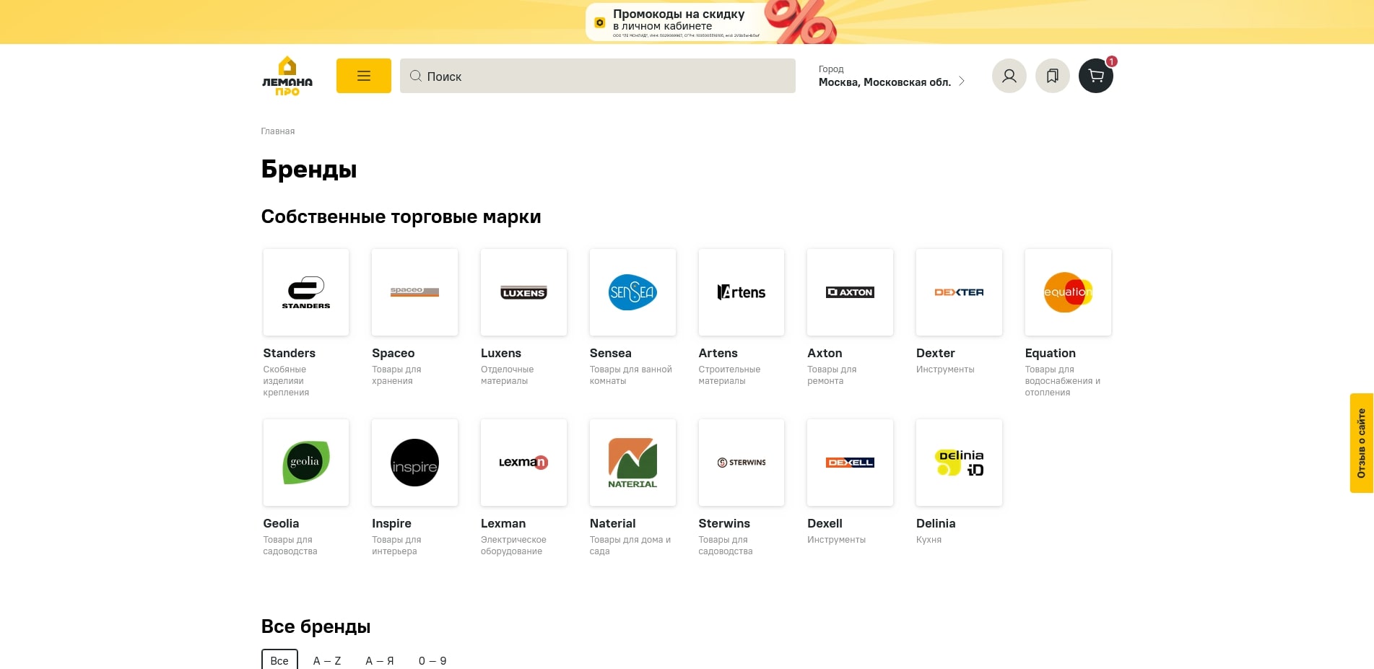Open the shopping cart icon
The height and width of the screenshot is (669, 1374).
(x=1096, y=76)
